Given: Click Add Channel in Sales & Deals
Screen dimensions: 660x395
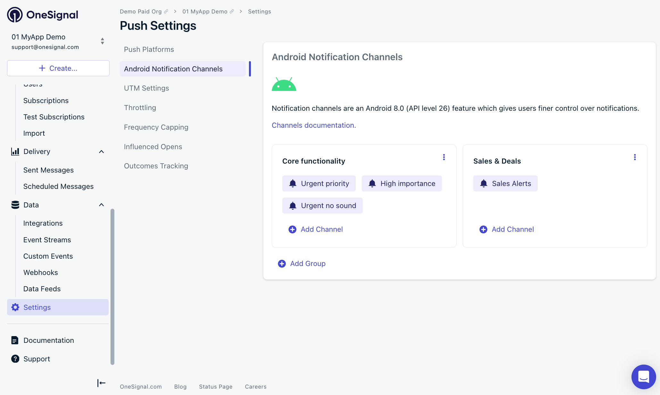Looking at the screenshot, I should pos(506,229).
